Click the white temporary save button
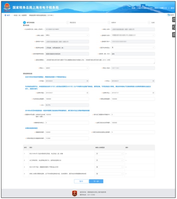This screenshot has height=199, width=177. tap(81, 181)
